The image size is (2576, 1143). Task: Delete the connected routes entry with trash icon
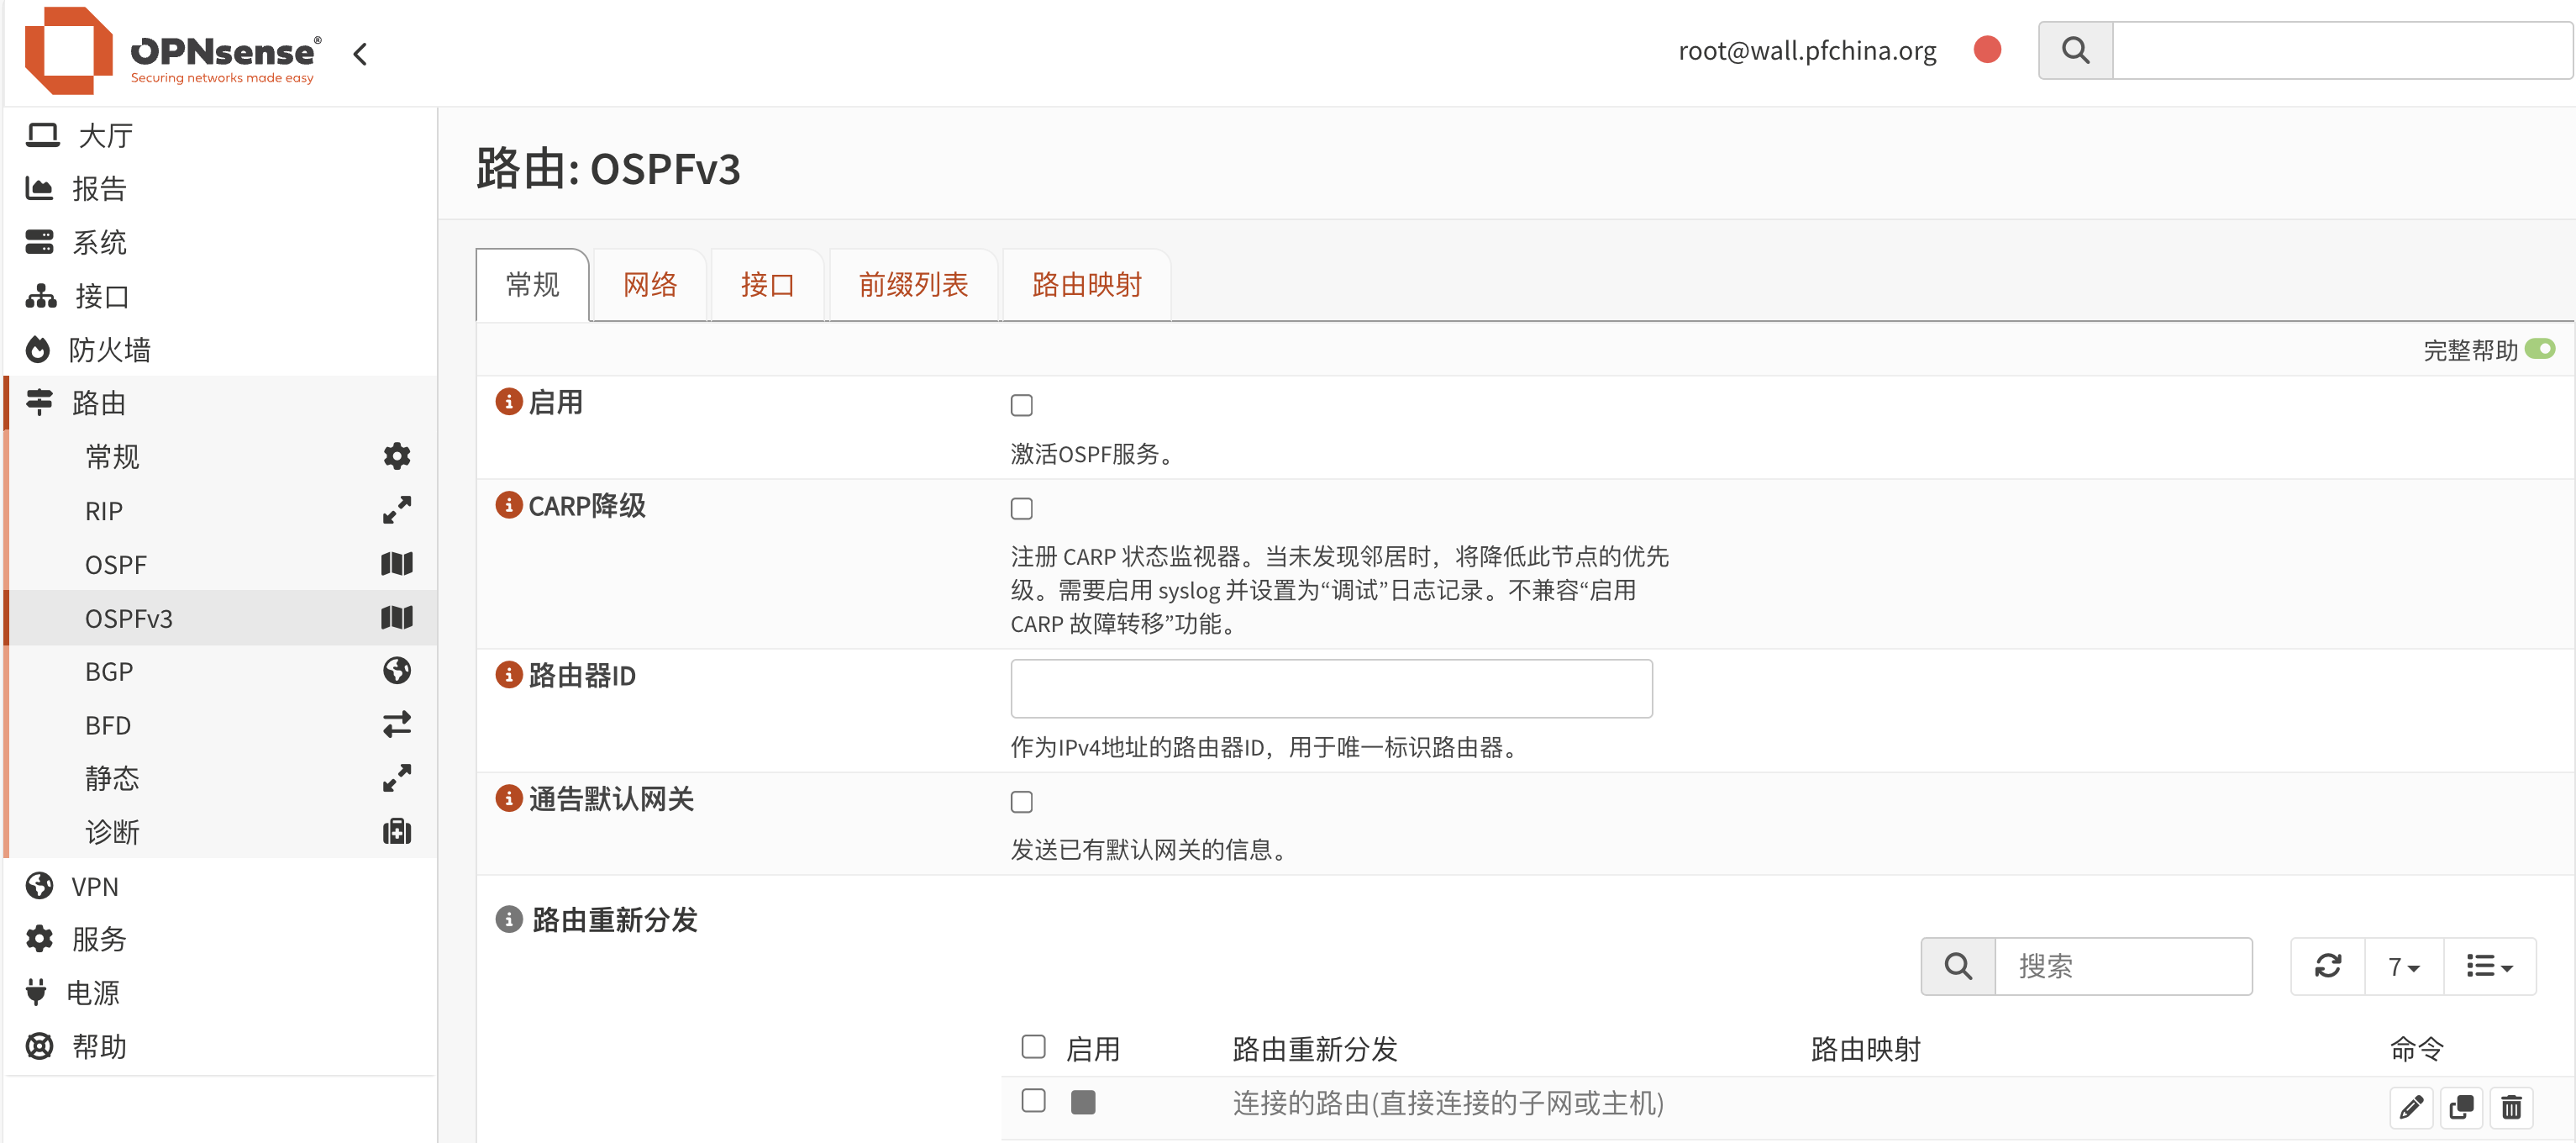pos(2511,1106)
